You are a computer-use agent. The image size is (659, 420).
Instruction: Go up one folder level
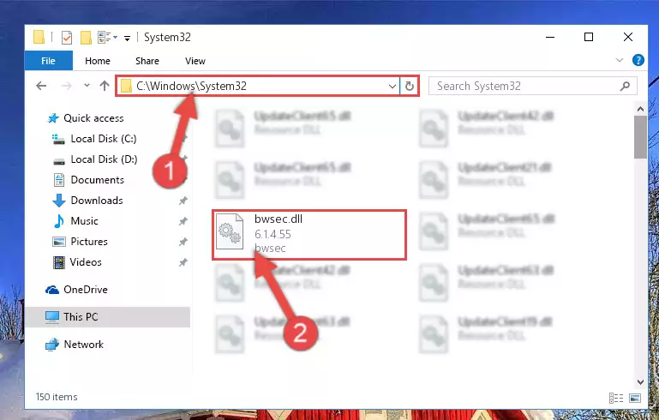[105, 86]
